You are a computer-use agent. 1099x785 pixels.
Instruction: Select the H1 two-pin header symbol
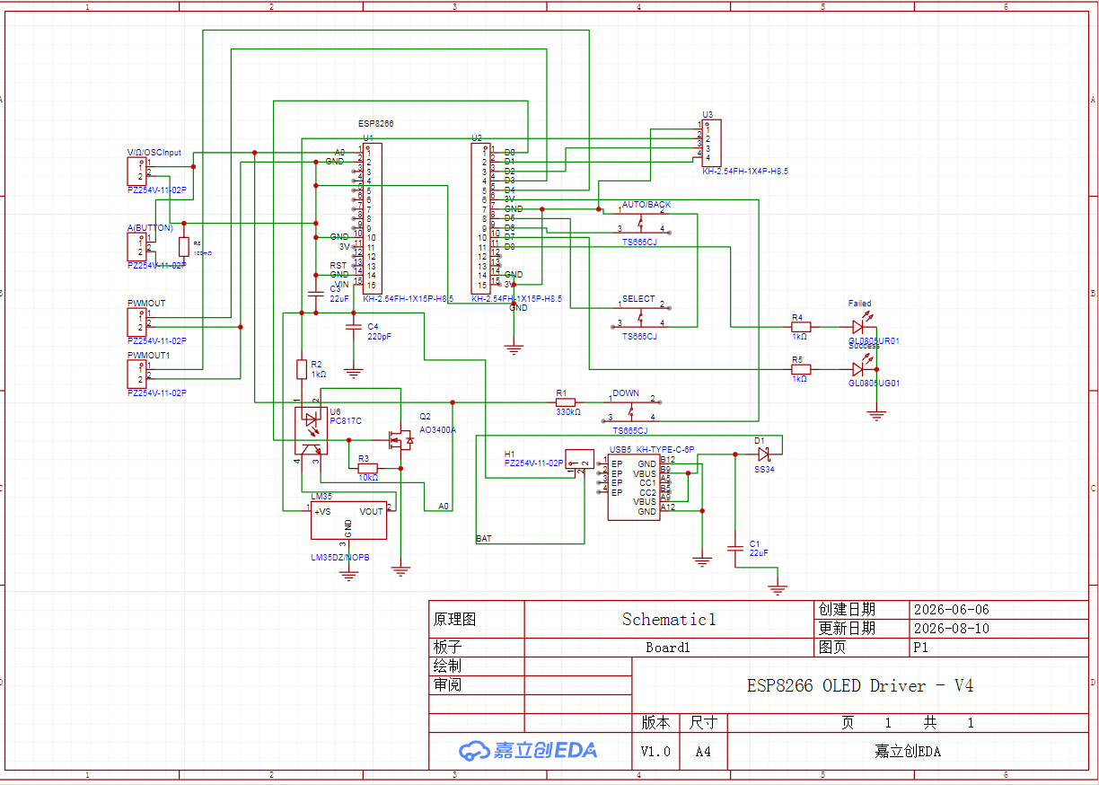[x=580, y=460]
